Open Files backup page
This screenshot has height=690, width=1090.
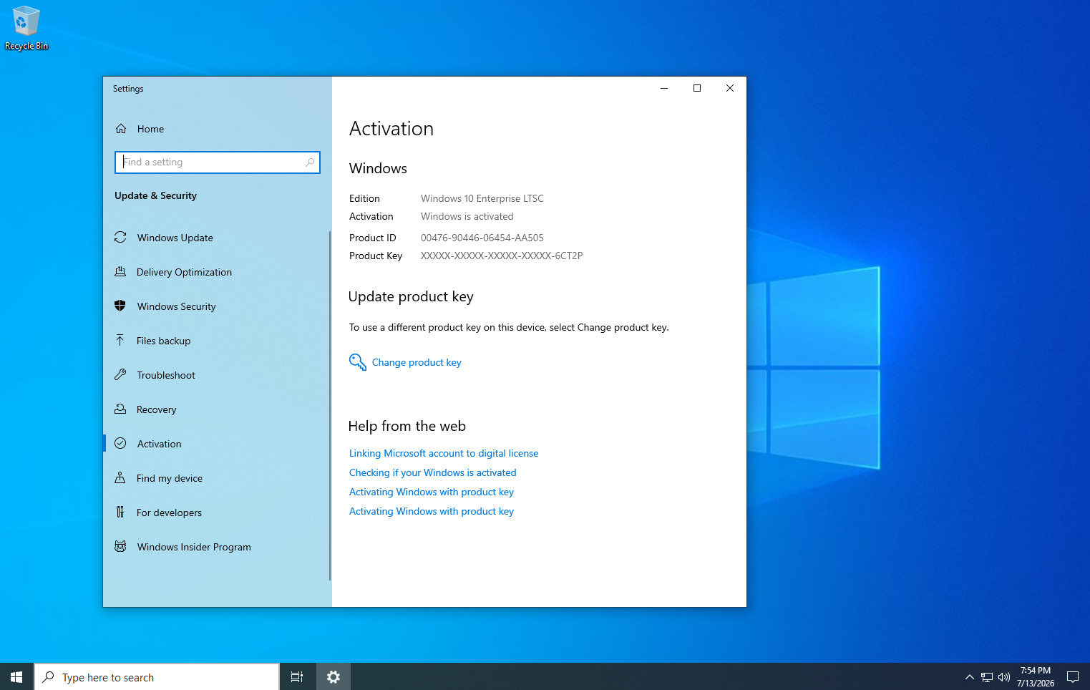pyautogui.click(x=216, y=341)
